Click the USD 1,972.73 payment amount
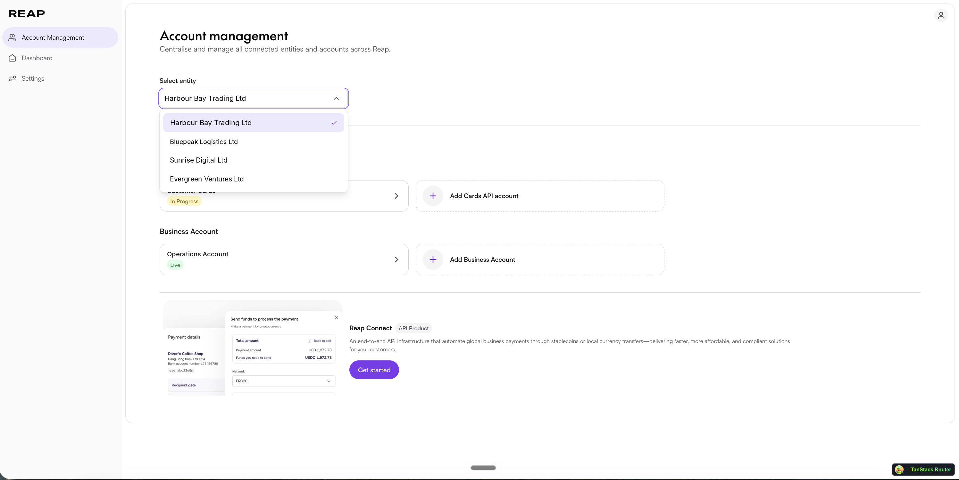 (320, 350)
